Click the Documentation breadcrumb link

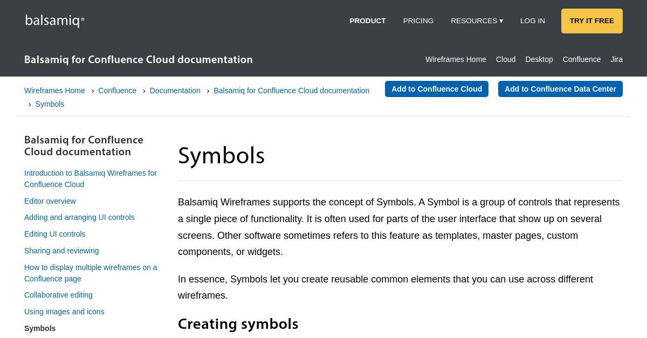[175, 91]
